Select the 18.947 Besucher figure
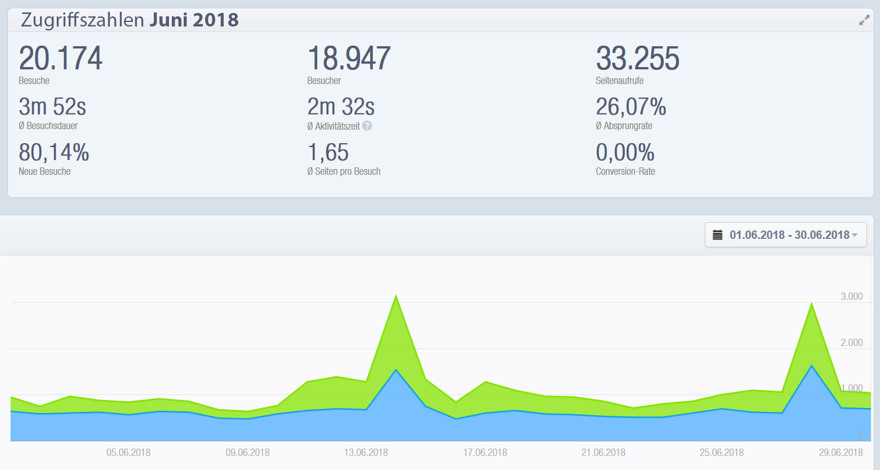 tap(349, 59)
